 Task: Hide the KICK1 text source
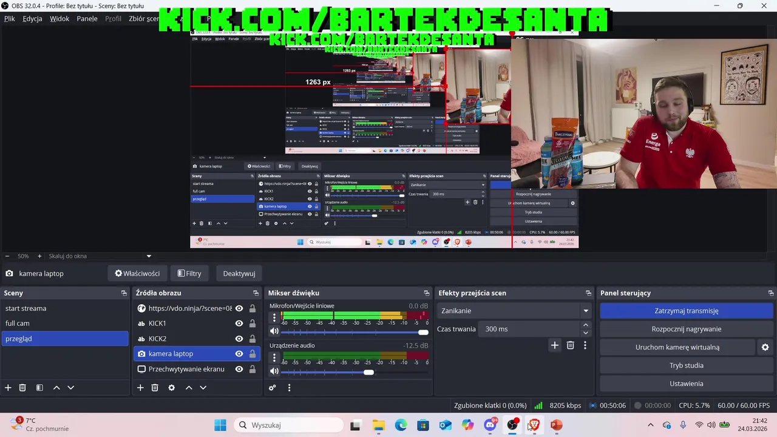pos(239,324)
